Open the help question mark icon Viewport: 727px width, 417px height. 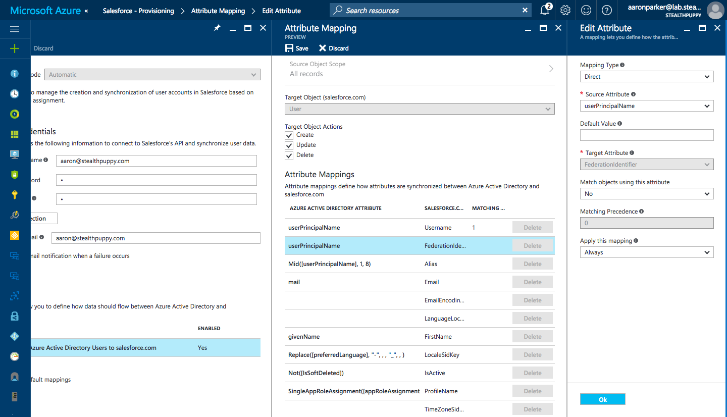(x=607, y=10)
